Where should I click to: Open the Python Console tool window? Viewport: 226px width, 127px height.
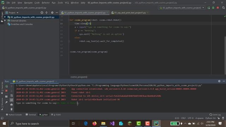[x=14, y=115]
